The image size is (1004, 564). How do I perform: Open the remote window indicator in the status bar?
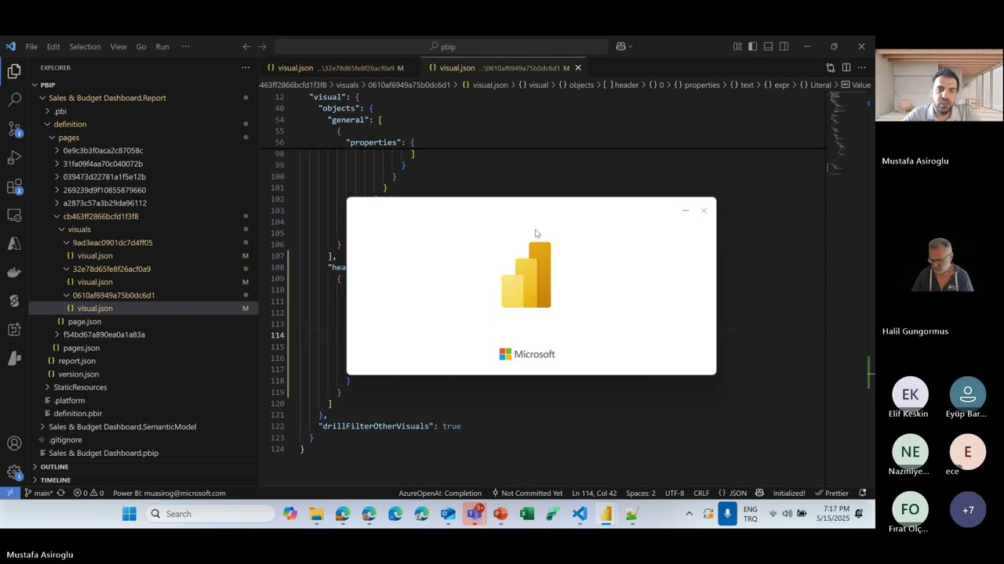9,493
